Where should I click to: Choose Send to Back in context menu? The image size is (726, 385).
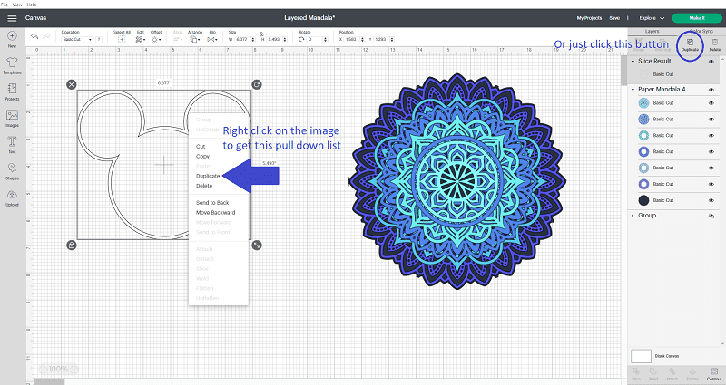coord(212,202)
